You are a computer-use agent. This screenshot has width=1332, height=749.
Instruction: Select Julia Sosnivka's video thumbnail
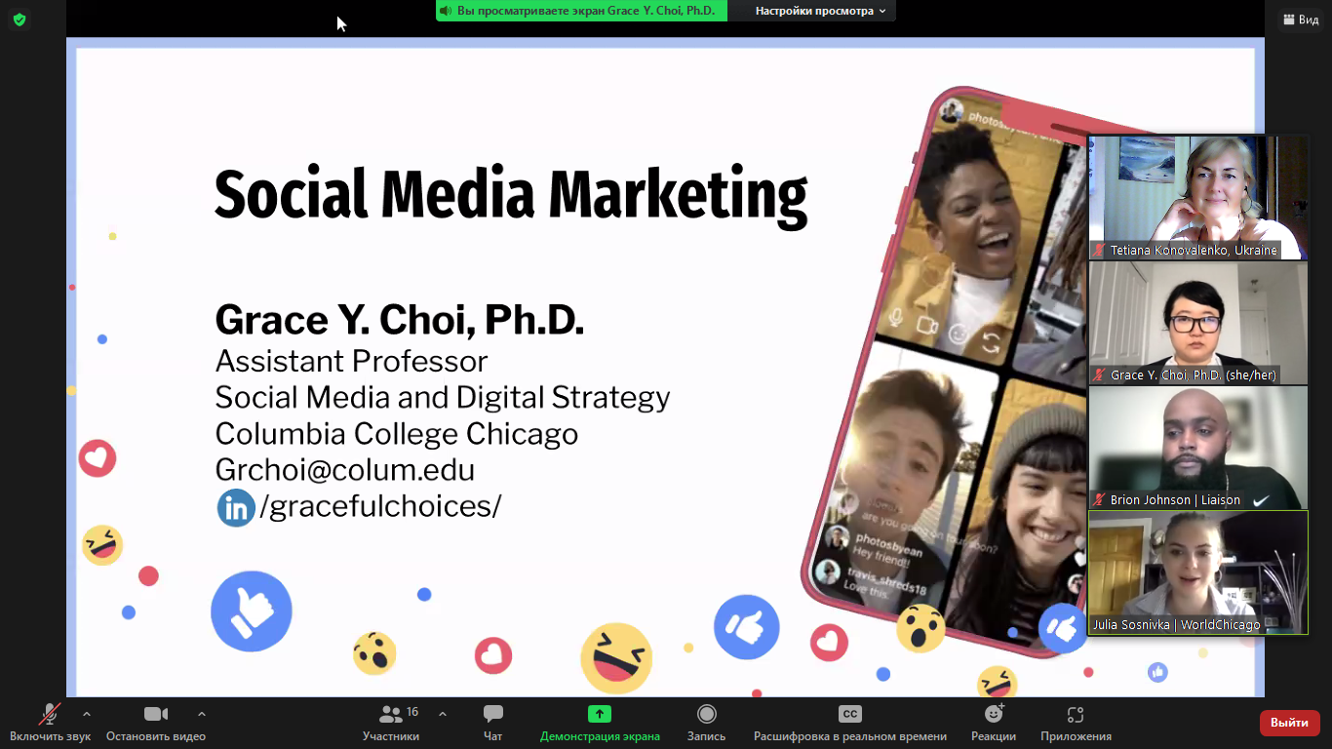(1197, 571)
